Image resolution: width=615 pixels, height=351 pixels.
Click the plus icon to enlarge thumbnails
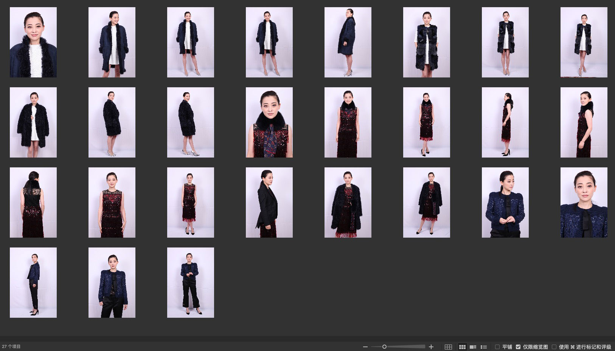click(431, 347)
